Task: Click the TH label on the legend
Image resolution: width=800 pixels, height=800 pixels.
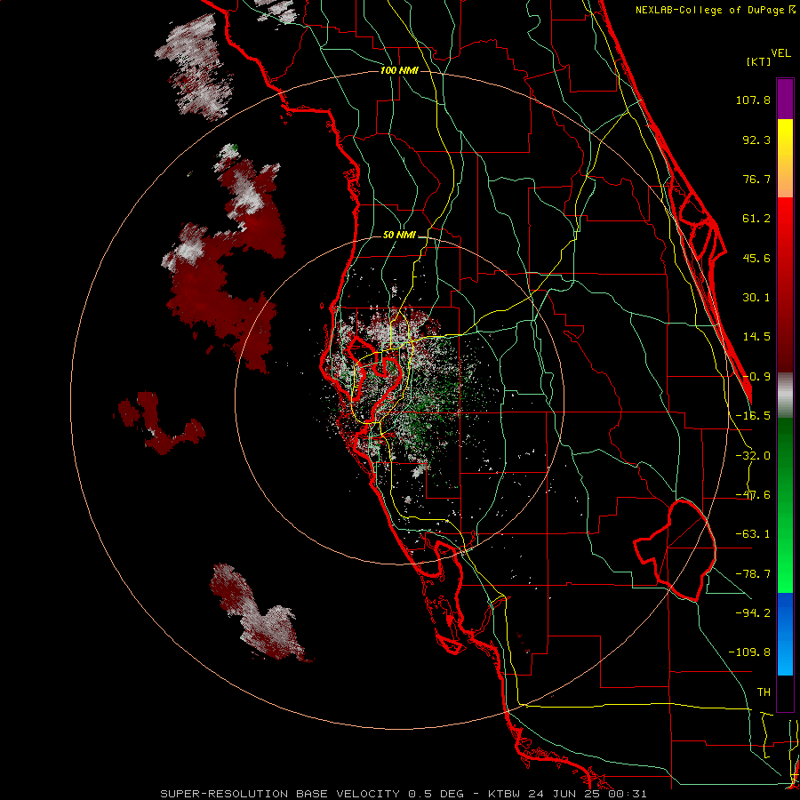Action: point(764,692)
